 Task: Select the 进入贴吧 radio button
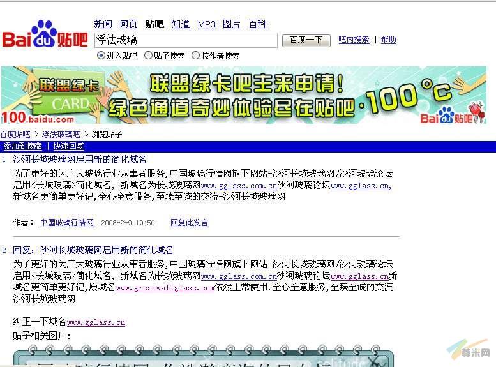coord(101,56)
